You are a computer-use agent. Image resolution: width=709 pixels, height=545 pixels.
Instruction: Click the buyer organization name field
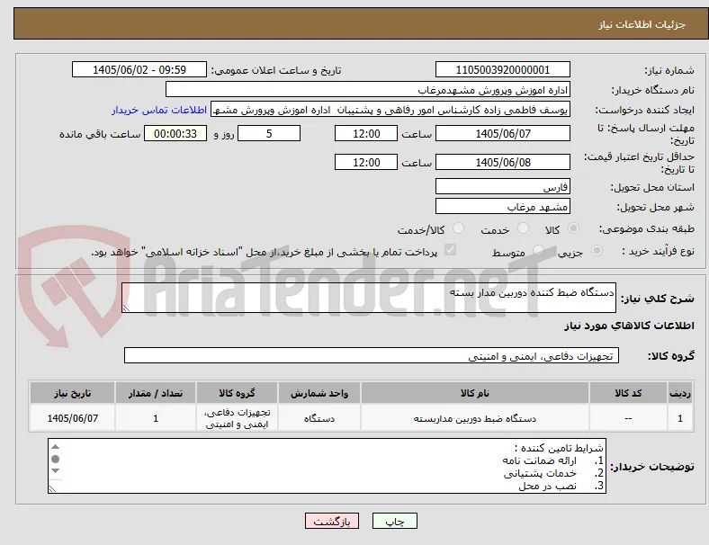coord(368,89)
